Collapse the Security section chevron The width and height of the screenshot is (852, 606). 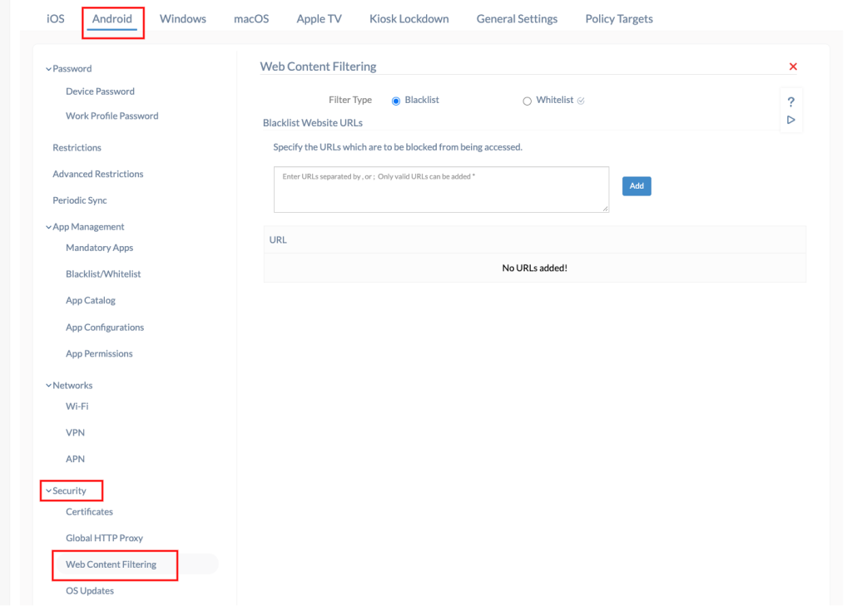pos(48,491)
